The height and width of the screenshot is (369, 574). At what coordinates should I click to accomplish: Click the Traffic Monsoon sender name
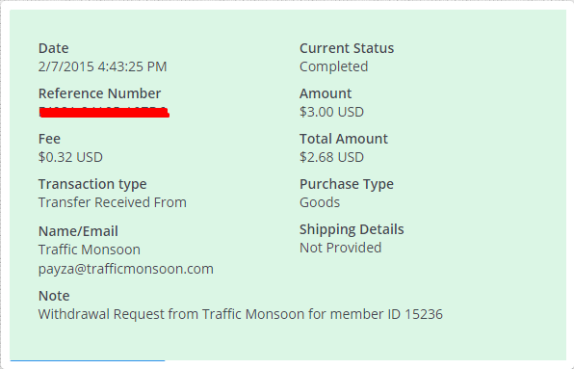(x=90, y=250)
